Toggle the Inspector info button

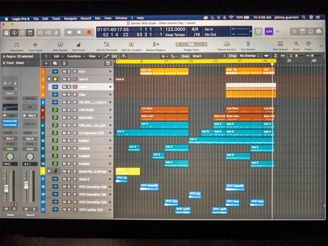tap(14, 32)
